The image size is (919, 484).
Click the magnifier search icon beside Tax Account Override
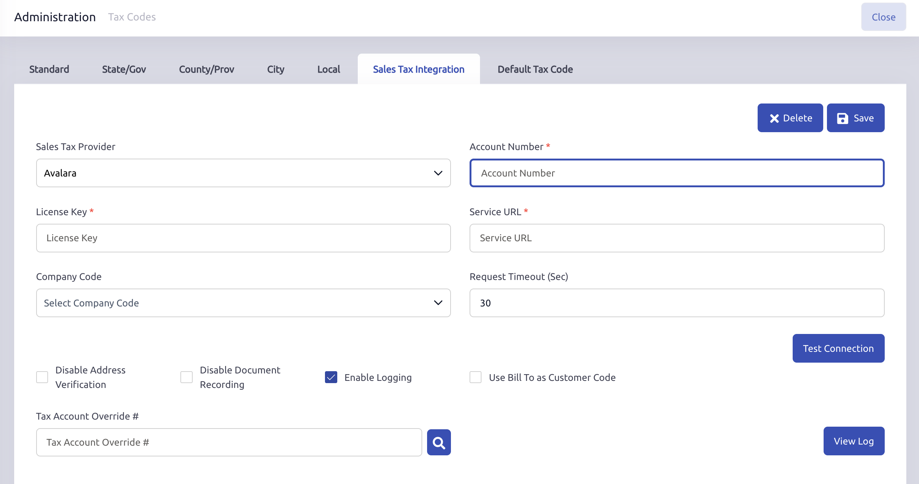(439, 442)
